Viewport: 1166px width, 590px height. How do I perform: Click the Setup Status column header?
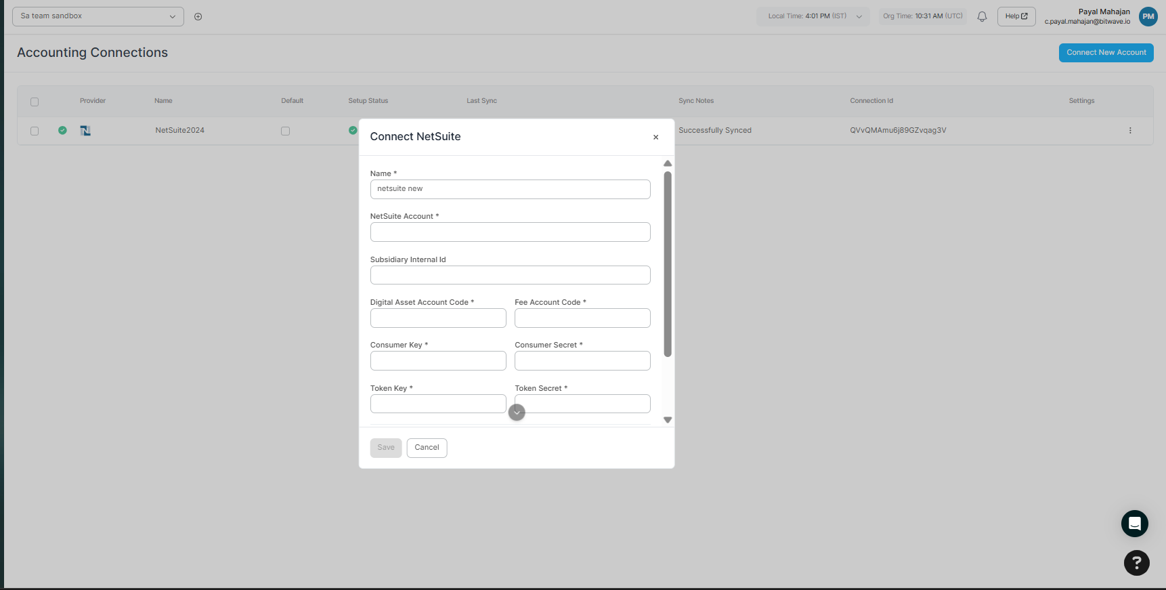368,101
